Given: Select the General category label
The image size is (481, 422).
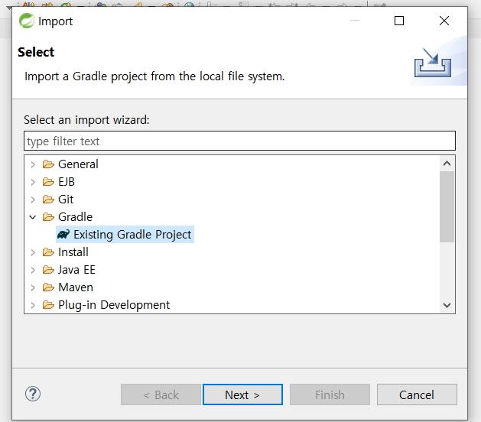Looking at the screenshot, I should tap(78, 164).
